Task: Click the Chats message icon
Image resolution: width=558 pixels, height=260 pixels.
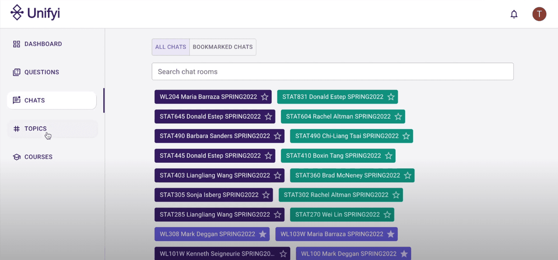Action: pos(17,100)
